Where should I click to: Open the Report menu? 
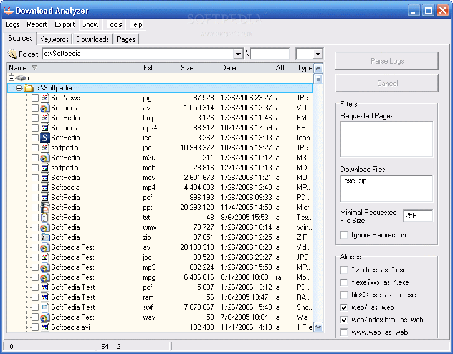tap(37, 24)
